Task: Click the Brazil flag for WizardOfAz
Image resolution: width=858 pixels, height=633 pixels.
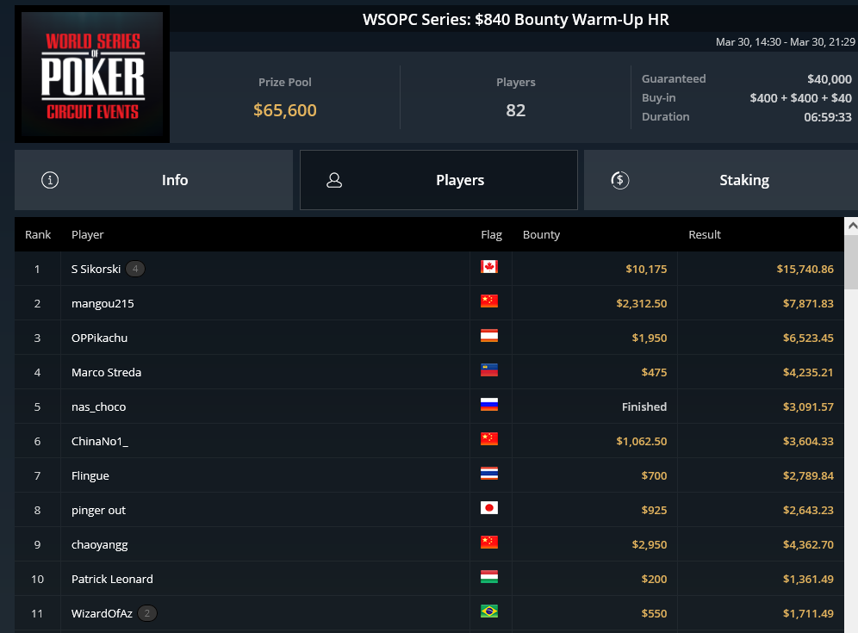Action: (489, 611)
